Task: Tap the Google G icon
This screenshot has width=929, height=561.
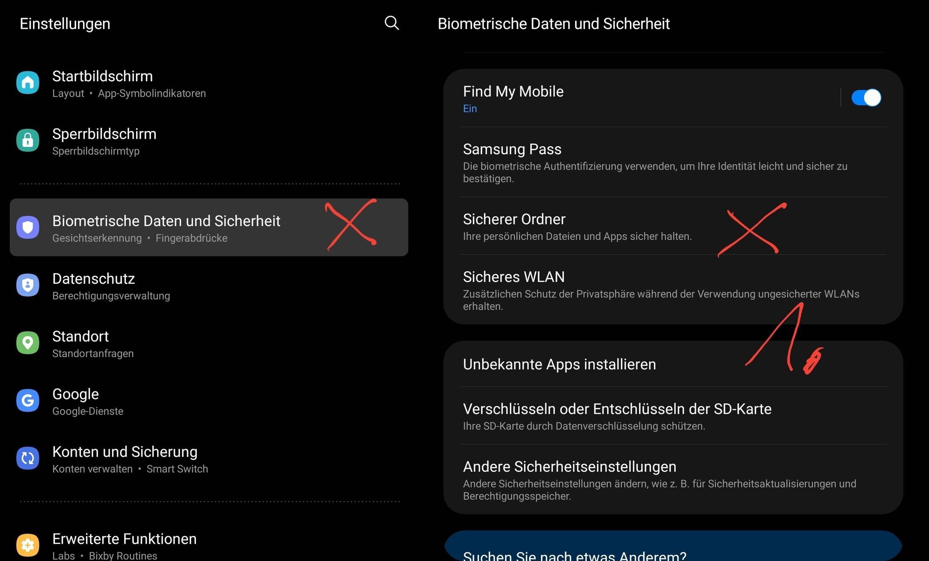Action: (28, 400)
